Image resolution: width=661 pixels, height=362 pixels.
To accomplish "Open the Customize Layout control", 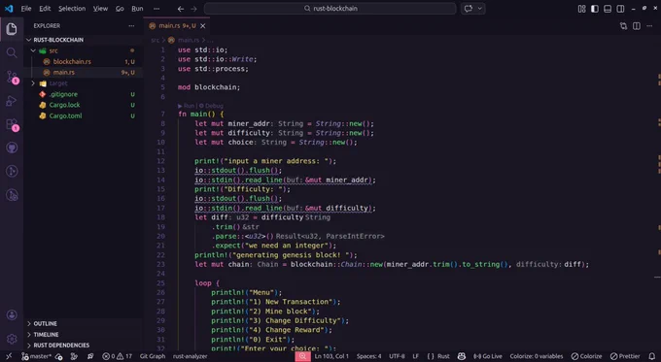I will point(581,9).
